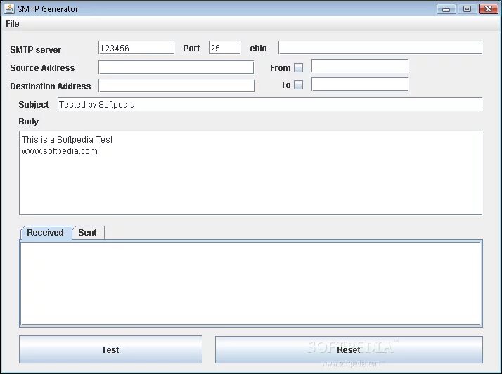Screen dimensions: 502x374
Task: Click the Port number field
Action: pos(224,48)
